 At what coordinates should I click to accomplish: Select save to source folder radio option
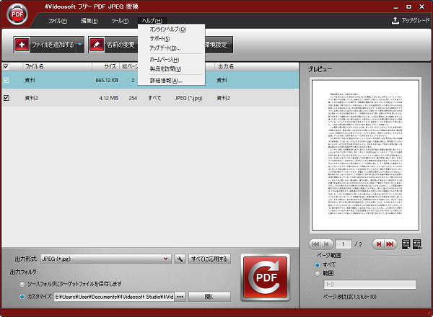pyautogui.click(x=22, y=284)
